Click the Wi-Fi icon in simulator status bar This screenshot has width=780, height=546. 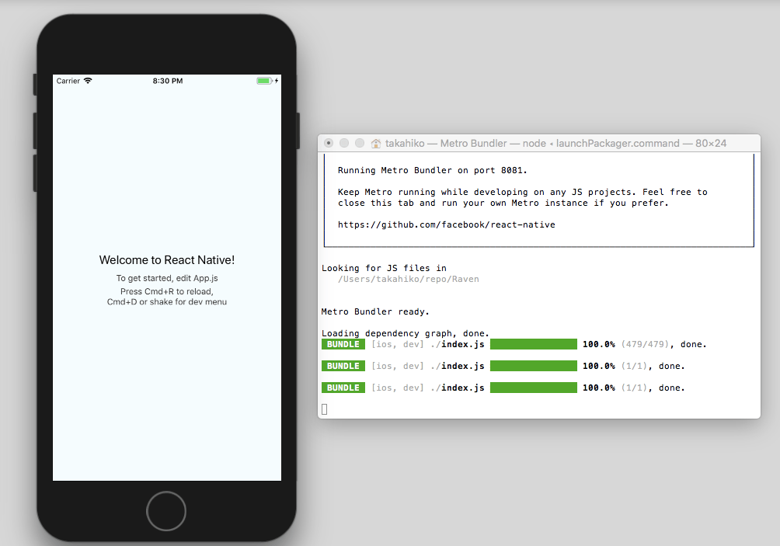pyautogui.click(x=88, y=81)
